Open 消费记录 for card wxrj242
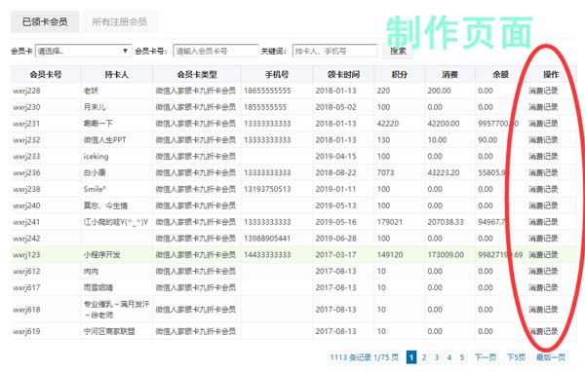The height and width of the screenshot is (372, 585). [x=543, y=239]
